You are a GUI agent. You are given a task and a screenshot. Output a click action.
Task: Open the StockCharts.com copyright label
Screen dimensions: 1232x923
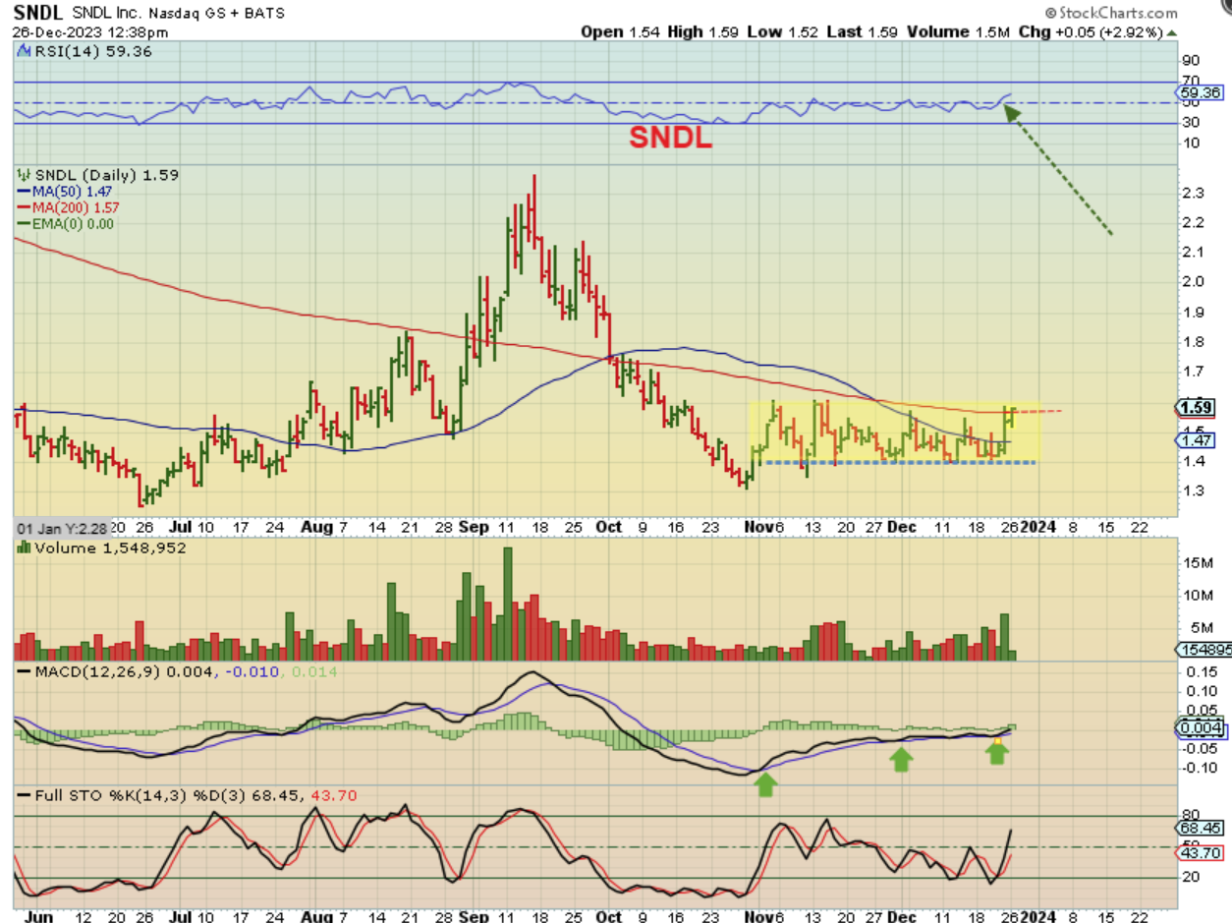(1111, 13)
